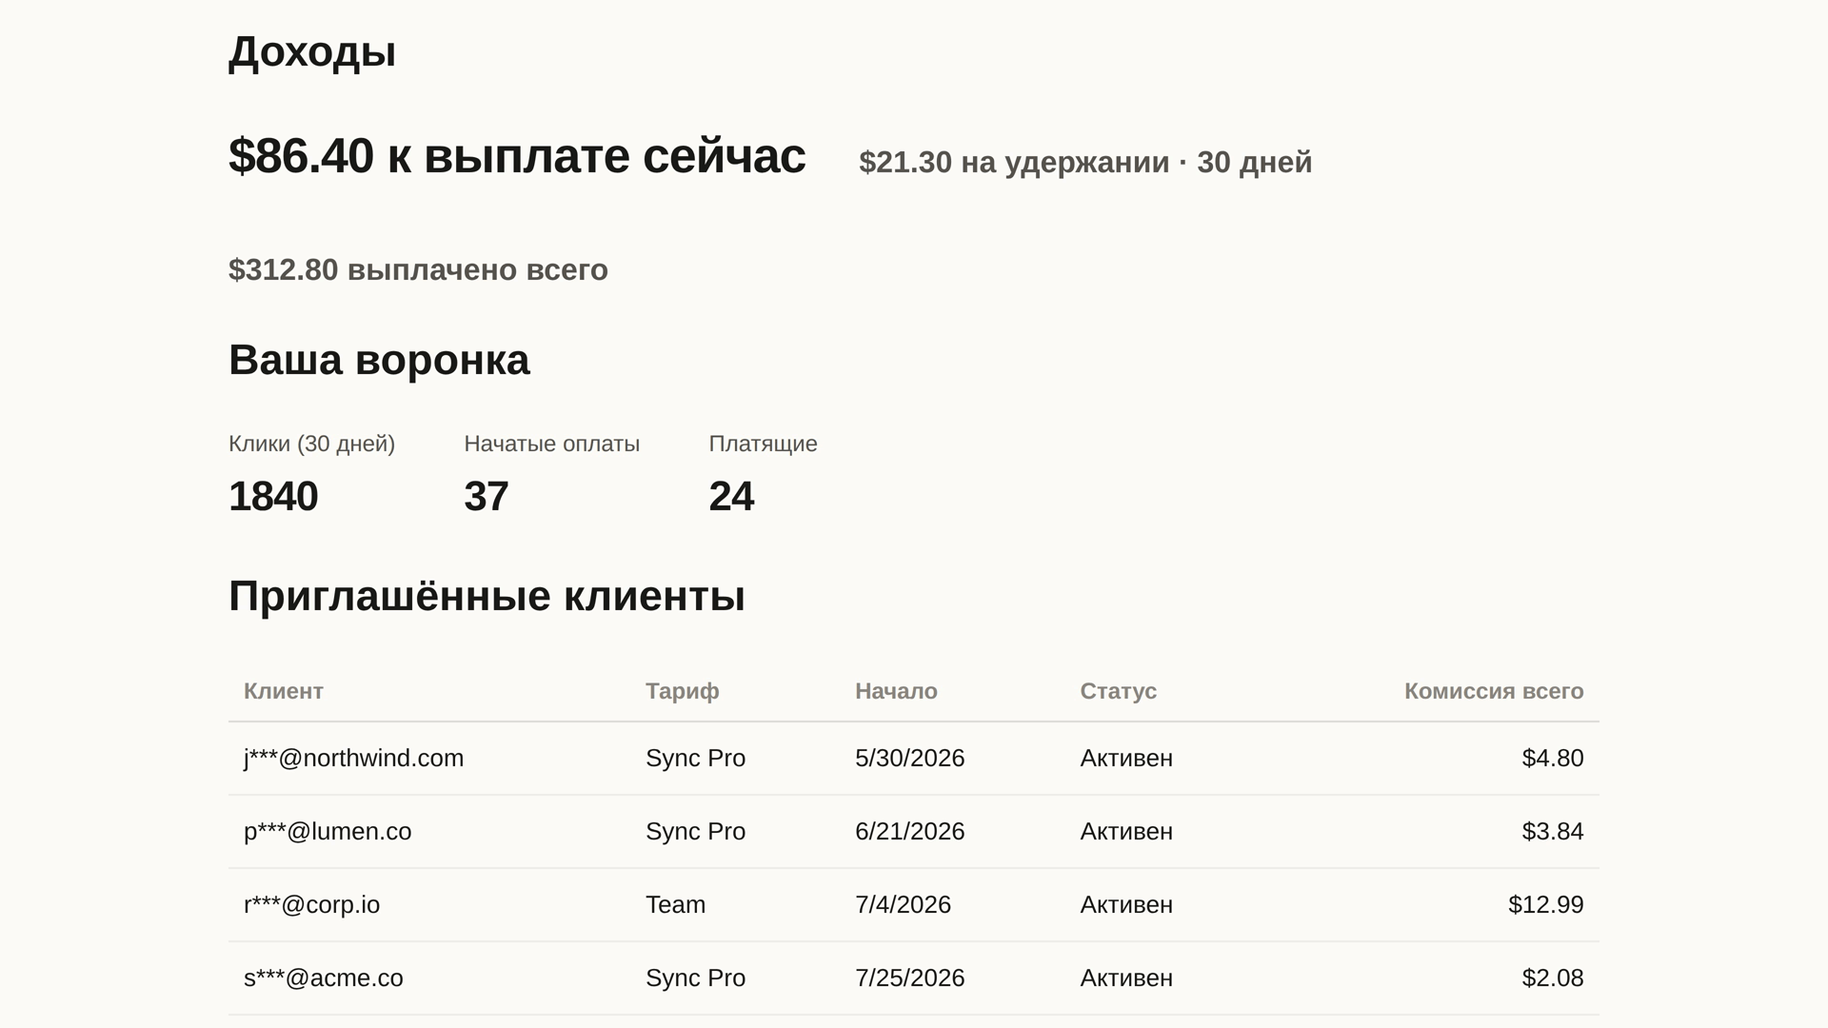Click "$312.80 выплачено всего" text
Screen dimensions: 1828x1028
click(418, 269)
